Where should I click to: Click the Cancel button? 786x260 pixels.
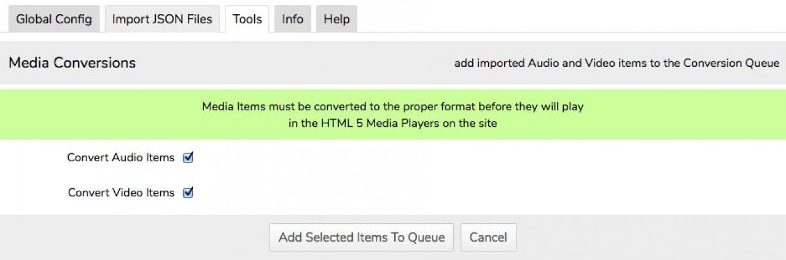pyautogui.click(x=488, y=237)
